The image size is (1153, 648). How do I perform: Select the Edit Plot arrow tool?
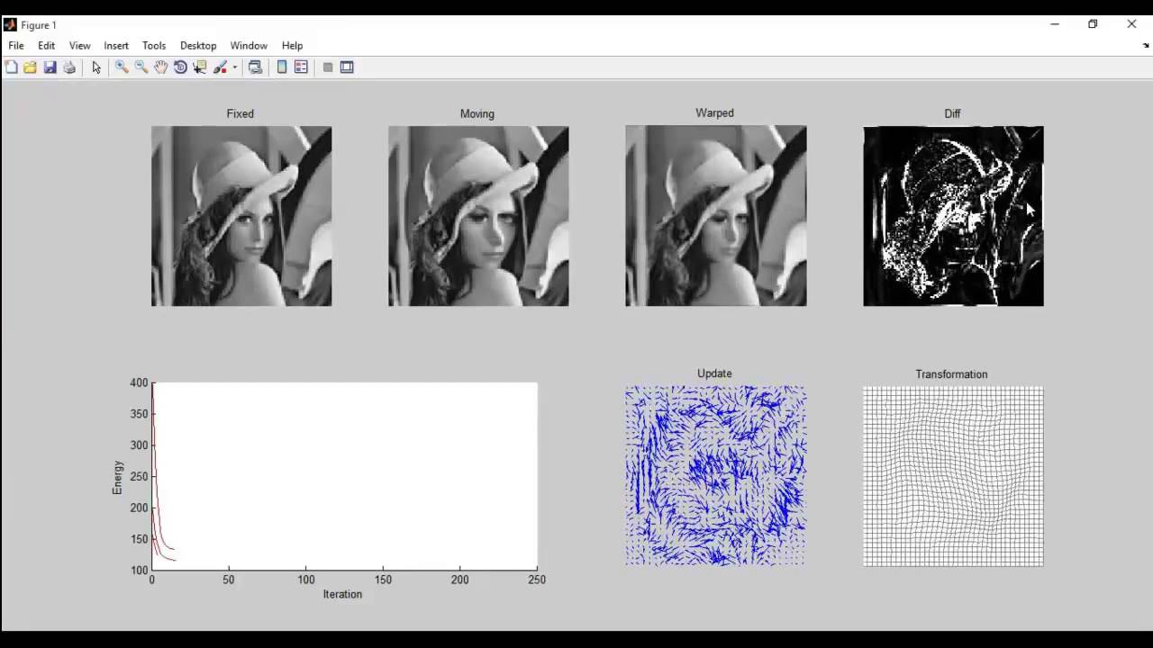pyautogui.click(x=96, y=67)
